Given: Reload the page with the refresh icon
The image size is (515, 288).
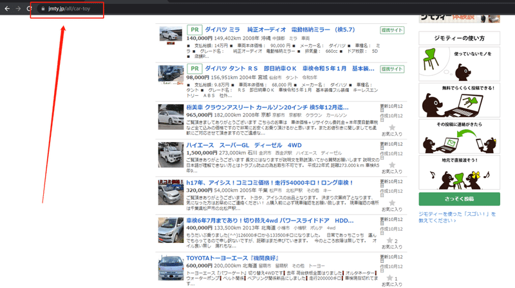Looking at the screenshot, I should click(29, 8).
